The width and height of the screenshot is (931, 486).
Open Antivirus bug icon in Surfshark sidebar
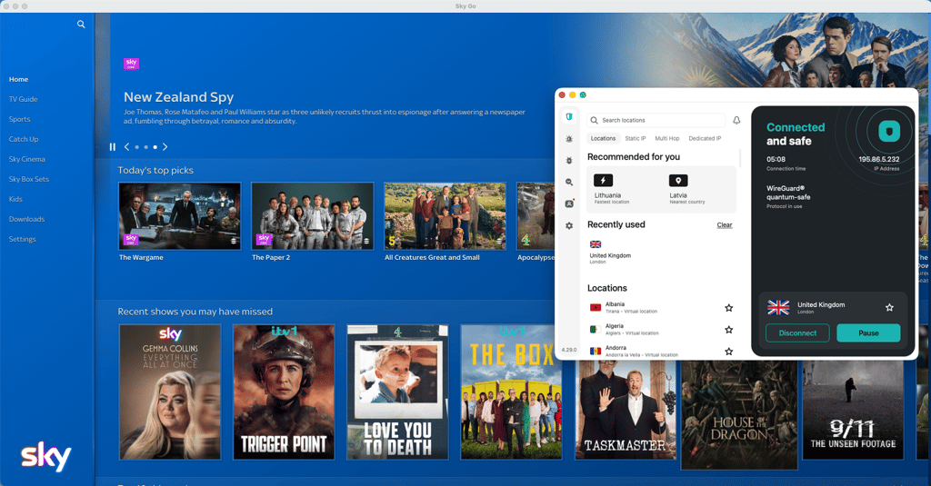click(569, 160)
